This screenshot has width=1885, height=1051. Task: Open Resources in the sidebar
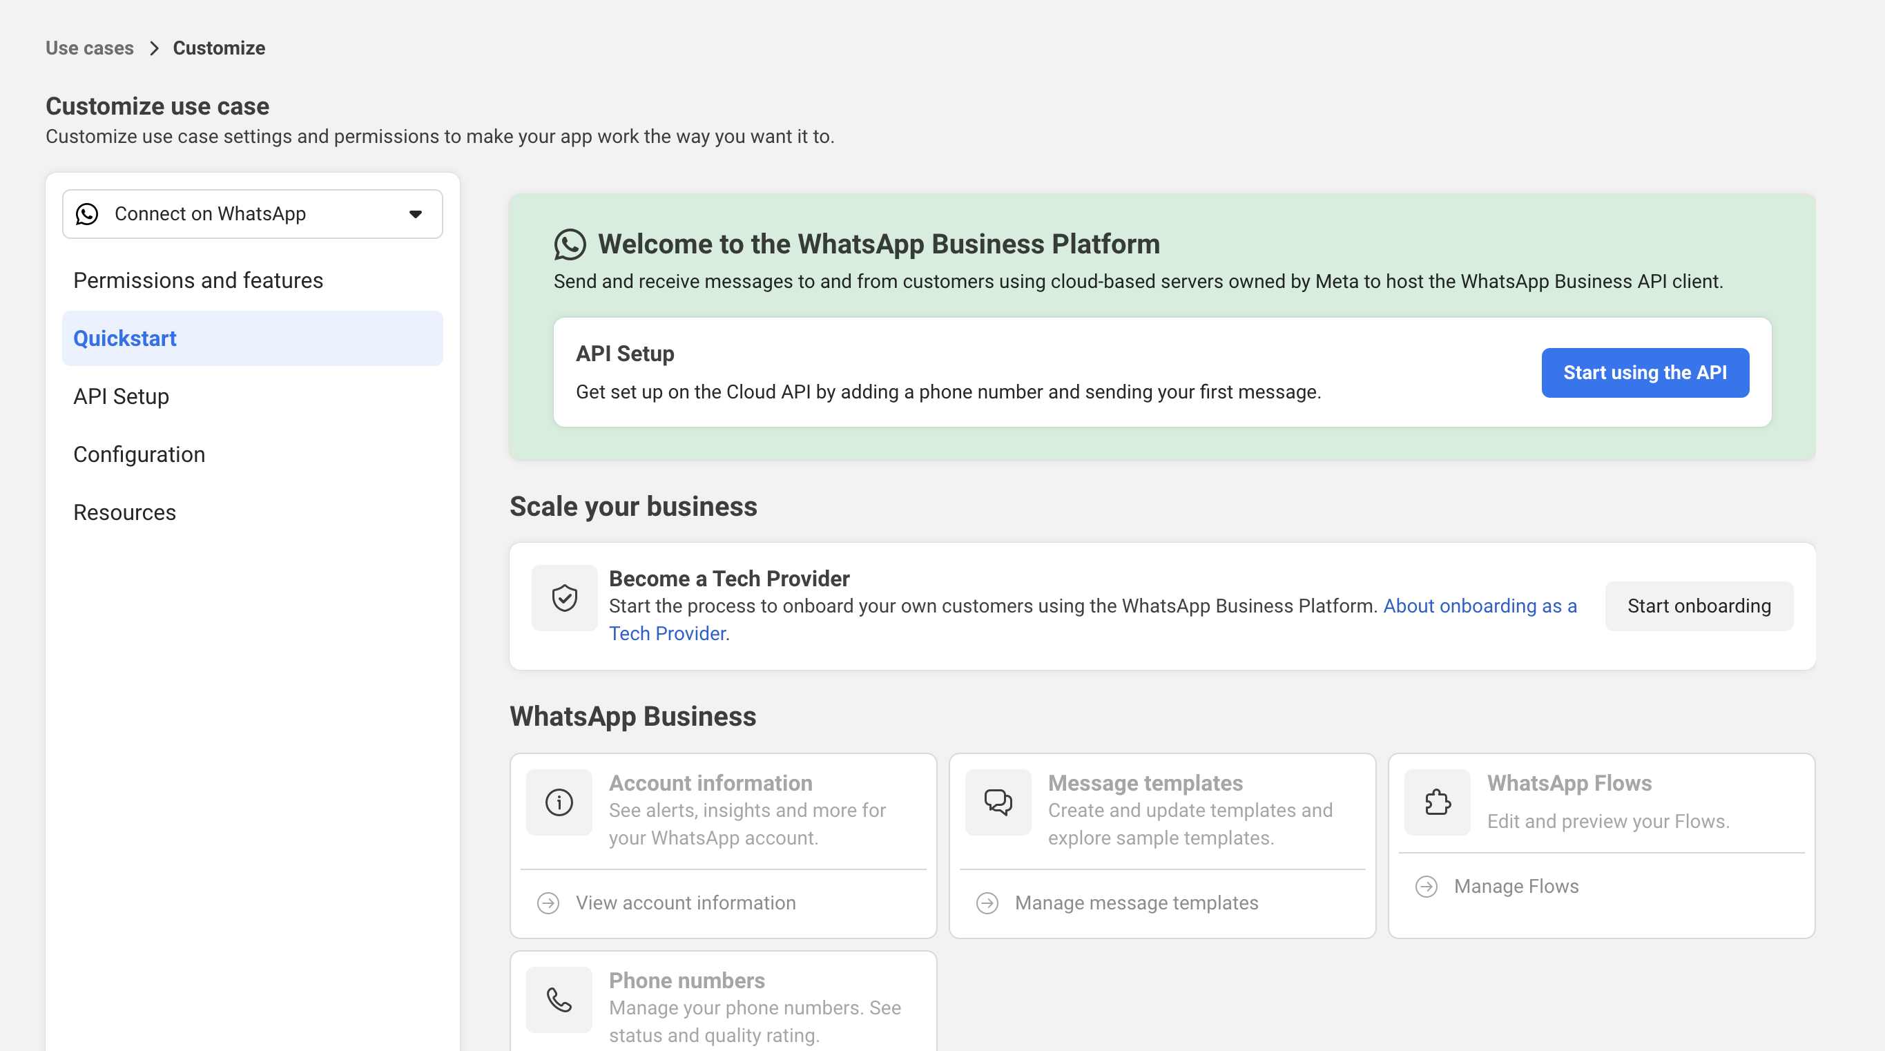pos(124,512)
